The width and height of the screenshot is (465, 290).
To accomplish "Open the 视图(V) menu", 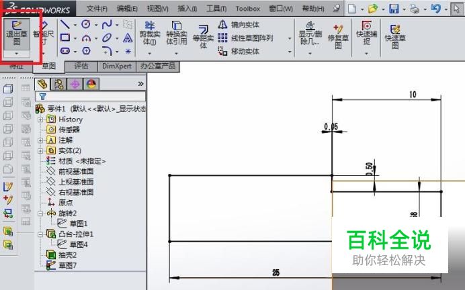I will click(158, 9).
